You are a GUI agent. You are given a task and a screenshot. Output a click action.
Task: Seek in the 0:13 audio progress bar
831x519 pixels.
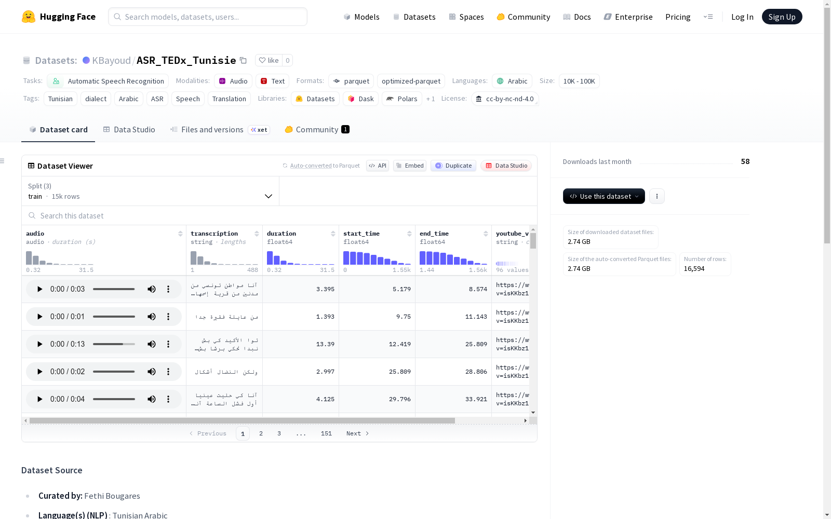114,344
